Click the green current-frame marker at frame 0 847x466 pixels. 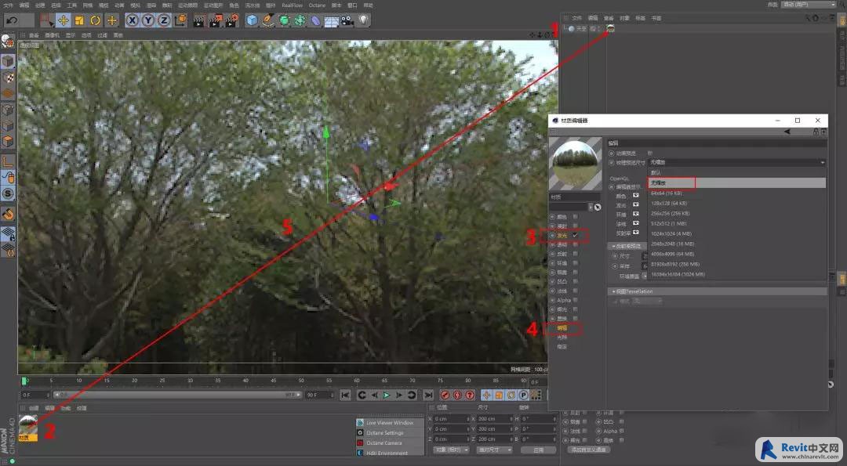click(x=24, y=381)
